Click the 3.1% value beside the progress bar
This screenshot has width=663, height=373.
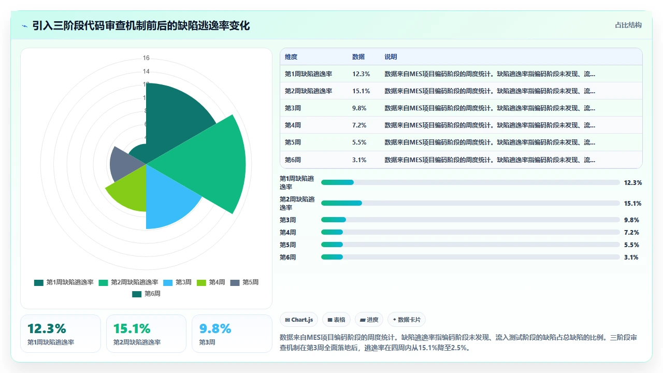pos(631,257)
